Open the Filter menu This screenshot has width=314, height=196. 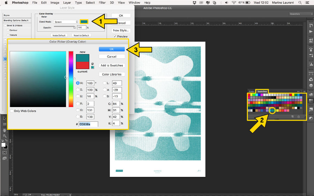click(102, 2)
